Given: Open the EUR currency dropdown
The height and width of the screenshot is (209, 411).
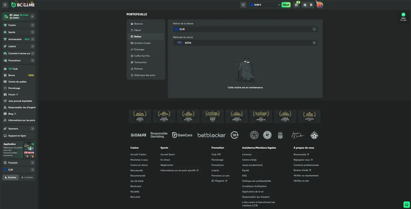Looking at the screenshot, I should pyautogui.click(x=245, y=29).
